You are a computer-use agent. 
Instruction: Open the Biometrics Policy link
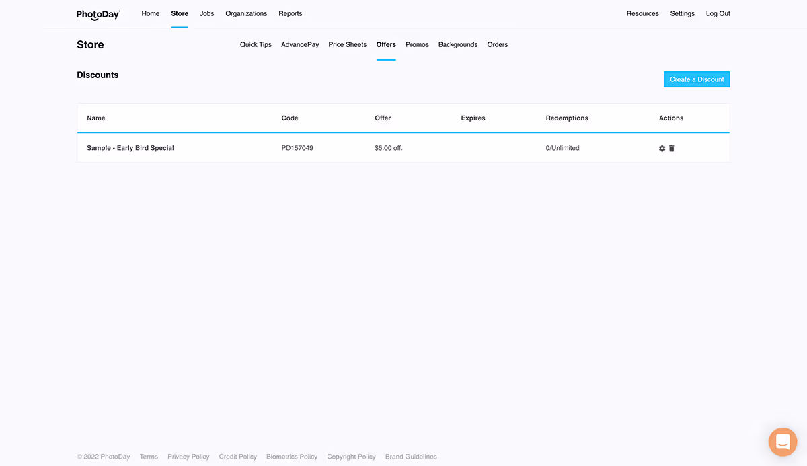pyautogui.click(x=292, y=457)
